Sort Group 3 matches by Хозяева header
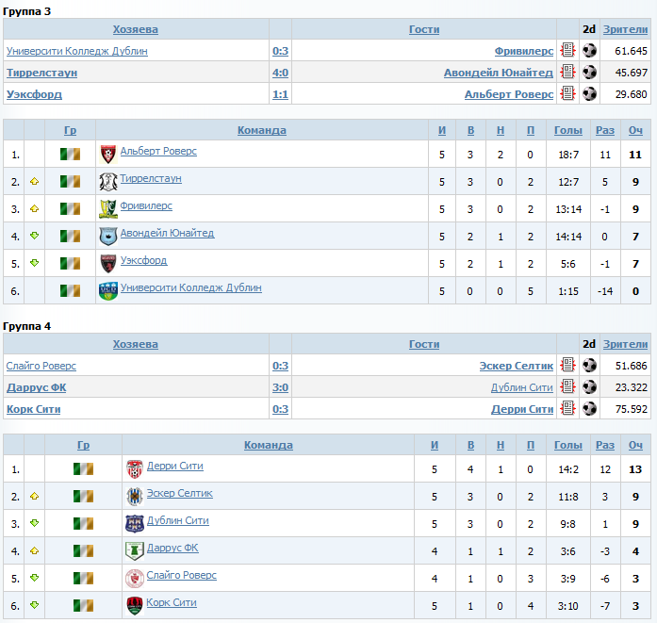 tap(136, 29)
